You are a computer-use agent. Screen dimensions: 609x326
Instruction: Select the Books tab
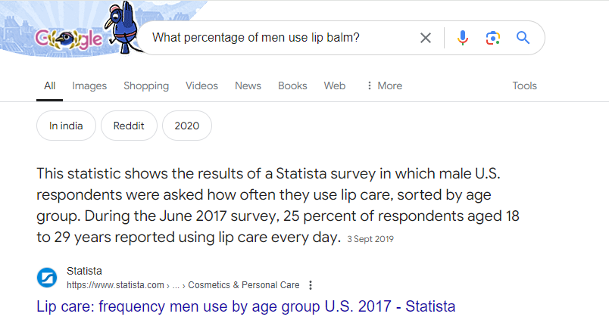click(292, 85)
